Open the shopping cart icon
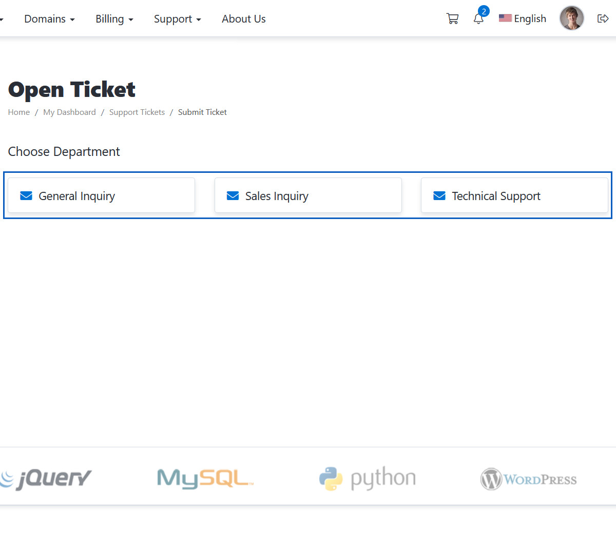 452,19
